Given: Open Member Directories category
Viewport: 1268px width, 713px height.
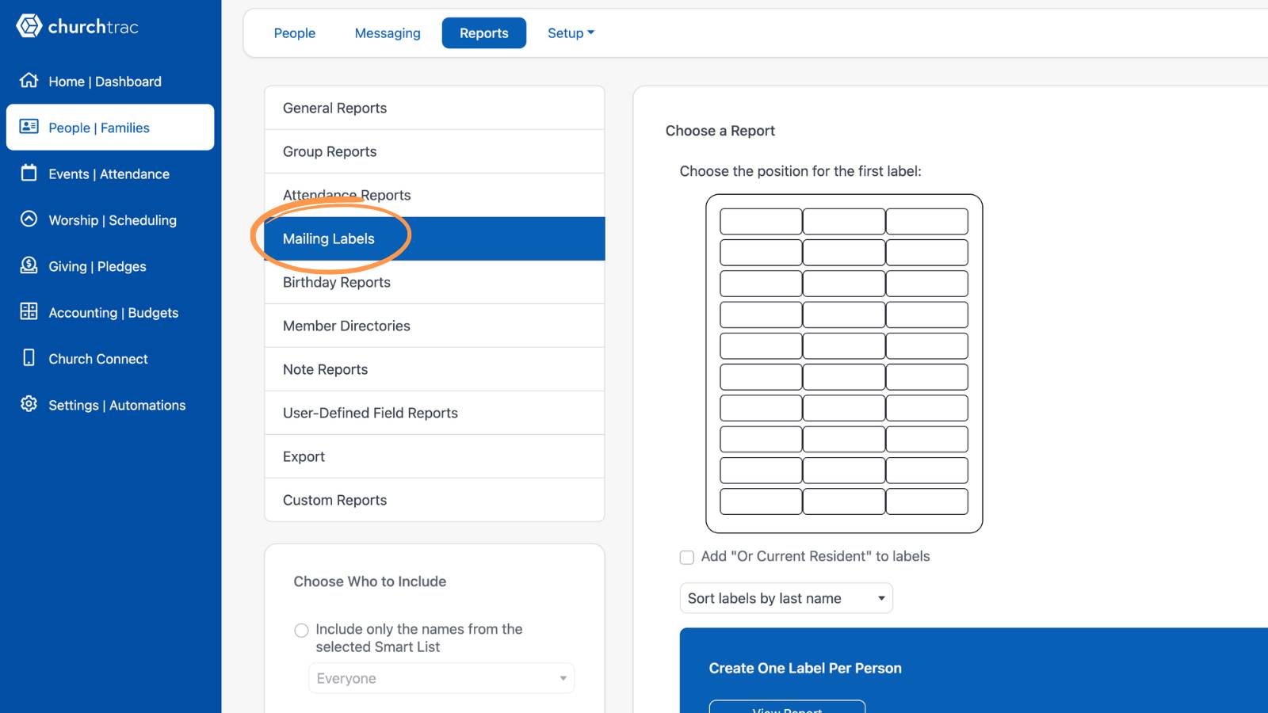Looking at the screenshot, I should coord(434,326).
